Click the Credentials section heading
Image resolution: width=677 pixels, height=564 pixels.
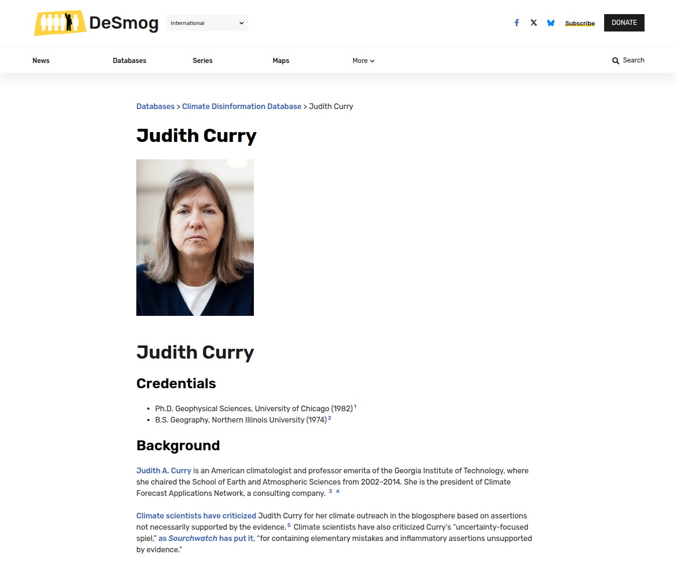pyautogui.click(x=176, y=384)
